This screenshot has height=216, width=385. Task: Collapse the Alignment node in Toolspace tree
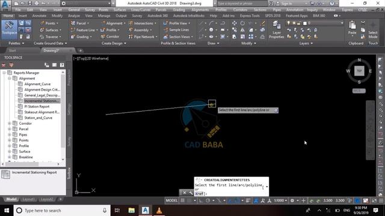point(10,79)
